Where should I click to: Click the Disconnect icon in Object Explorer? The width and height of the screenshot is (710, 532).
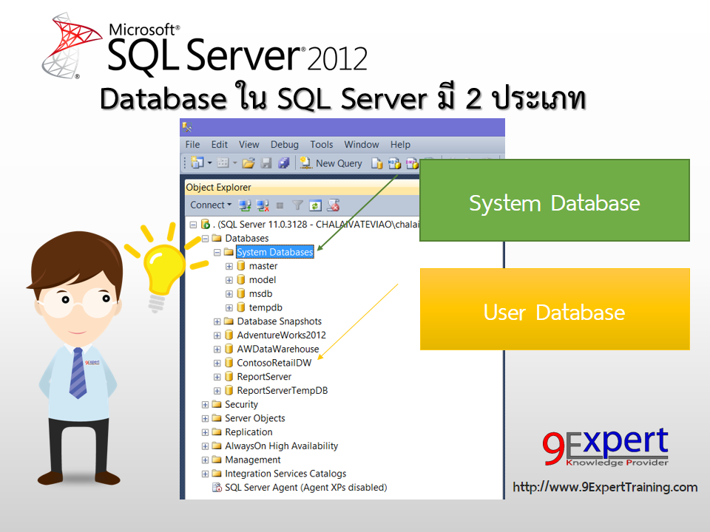click(x=262, y=205)
